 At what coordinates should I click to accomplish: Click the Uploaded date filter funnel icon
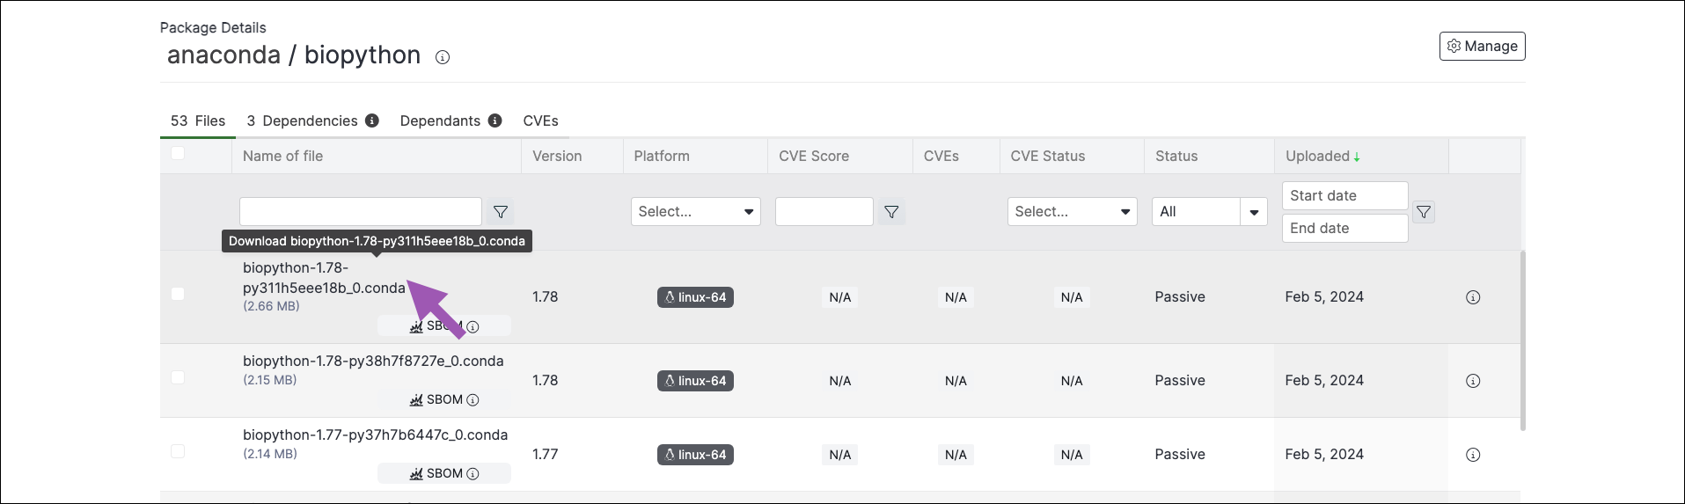point(1424,212)
